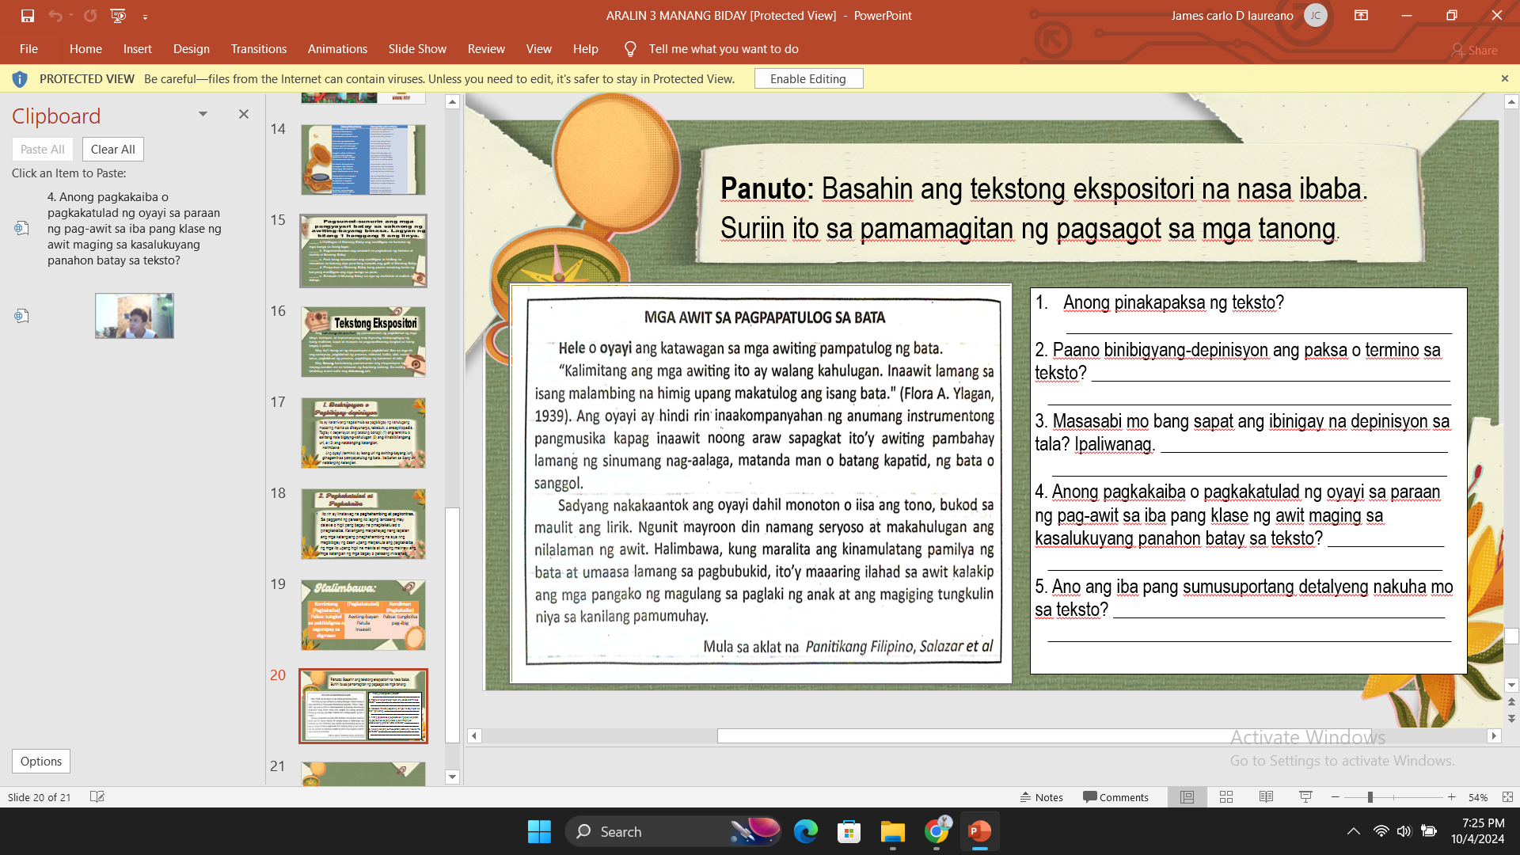Viewport: 1520px width, 855px height.
Task: Switch to the Home tab
Action: pyautogui.click(x=85, y=49)
